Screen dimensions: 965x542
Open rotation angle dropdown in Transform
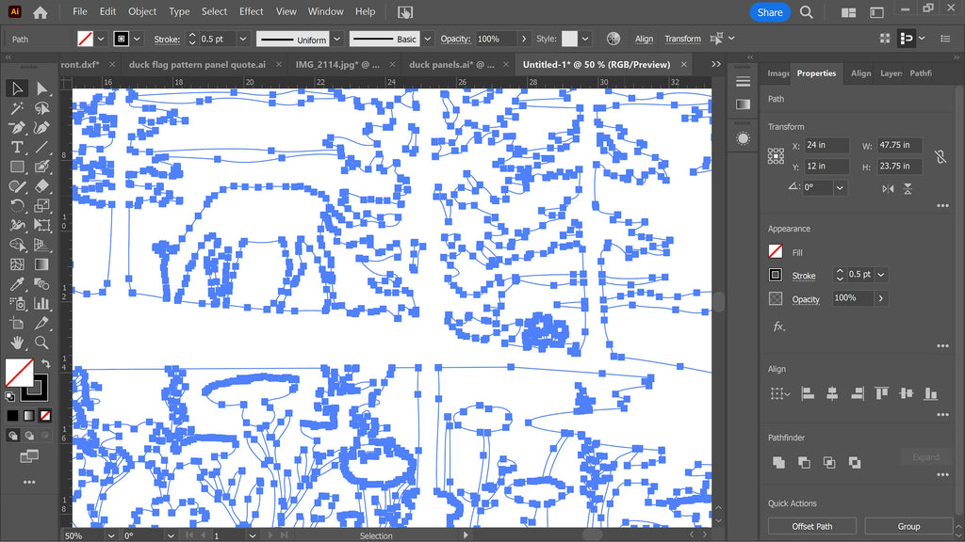(840, 187)
